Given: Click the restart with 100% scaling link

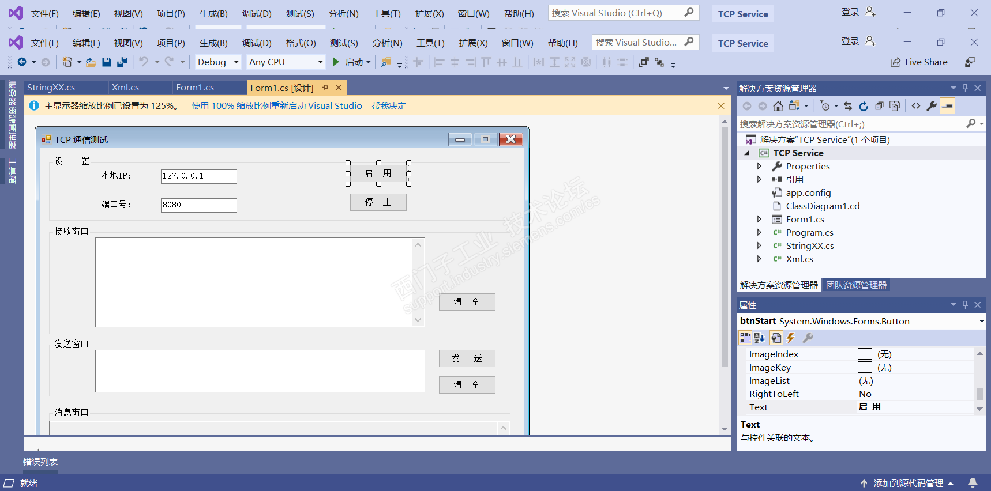Looking at the screenshot, I should [277, 106].
